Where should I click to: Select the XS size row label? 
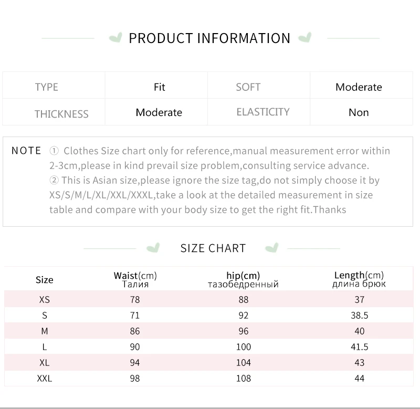point(45,300)
